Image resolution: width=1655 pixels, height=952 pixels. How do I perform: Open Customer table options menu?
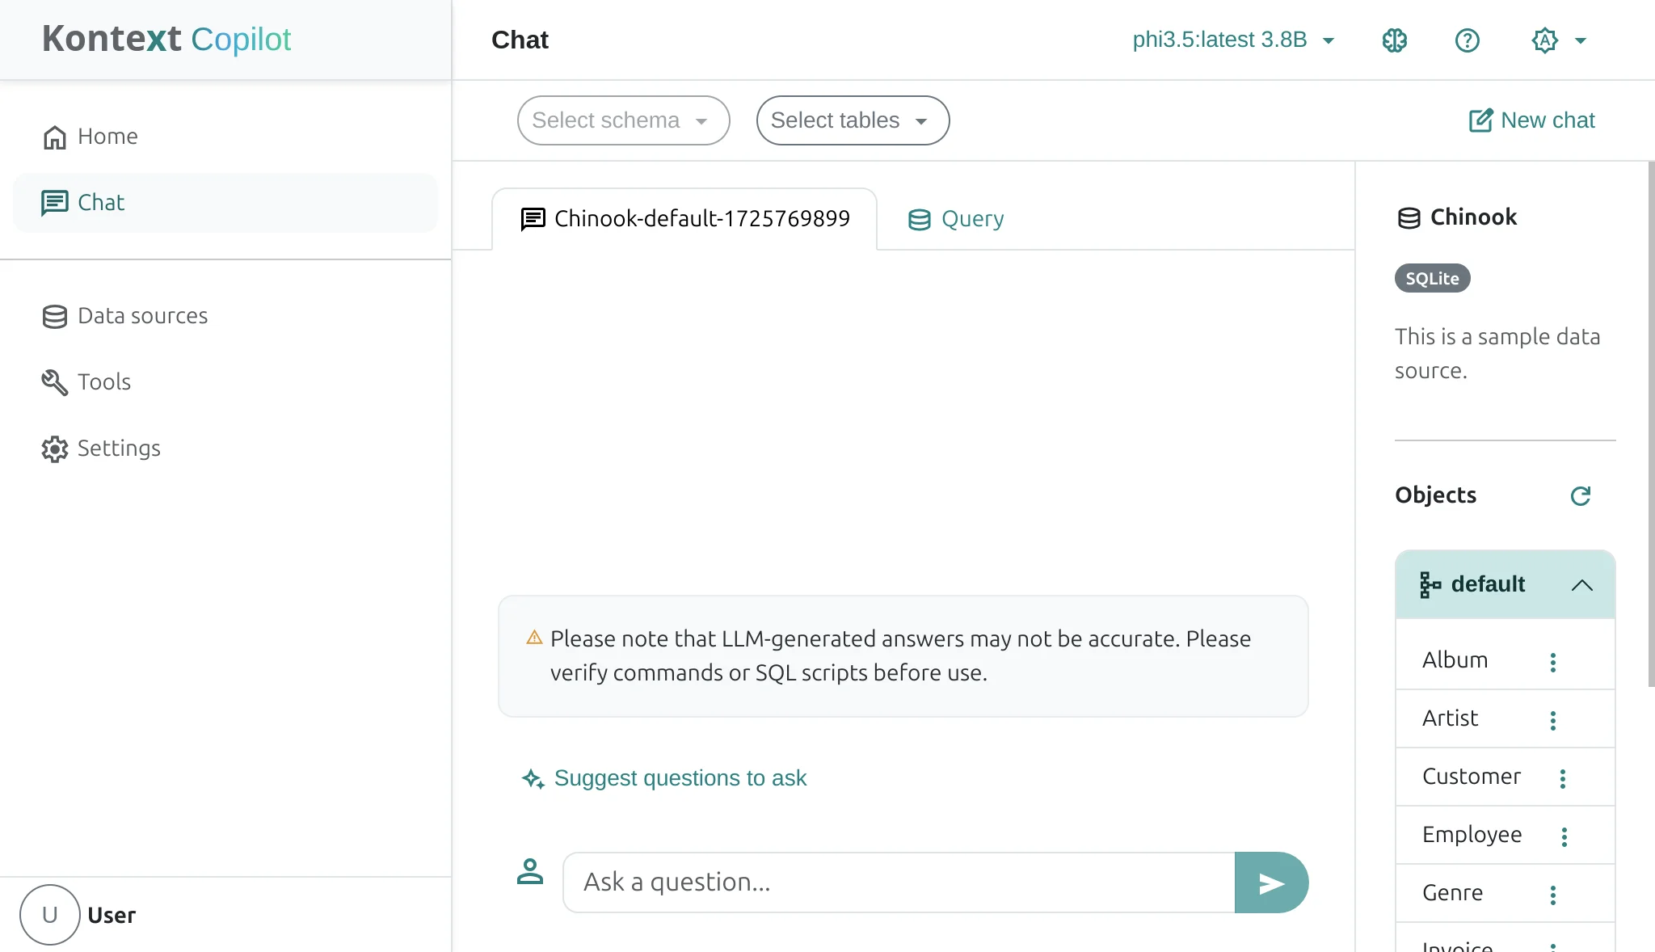[1562, 778]
